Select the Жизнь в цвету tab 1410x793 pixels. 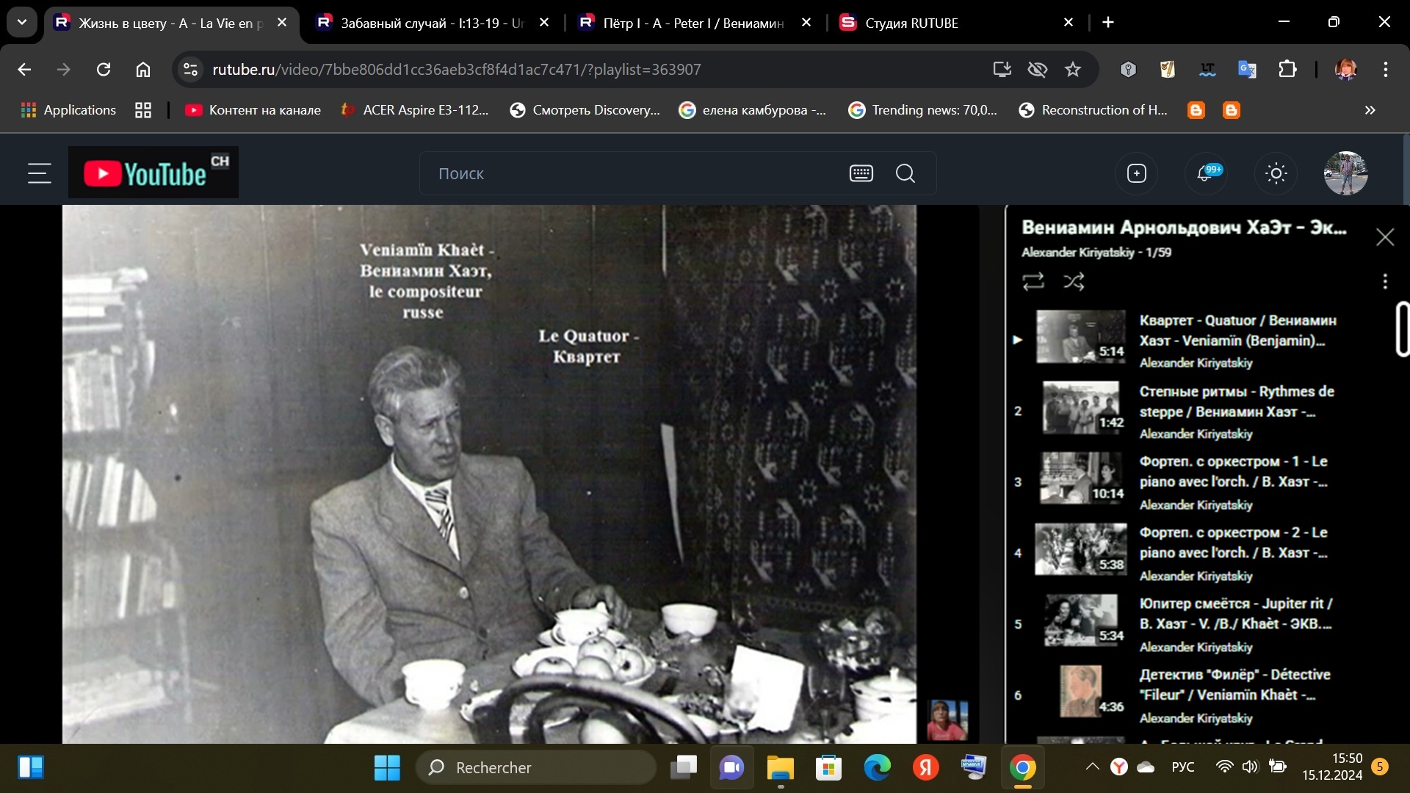pyautogui.click(x=170, y=23)
